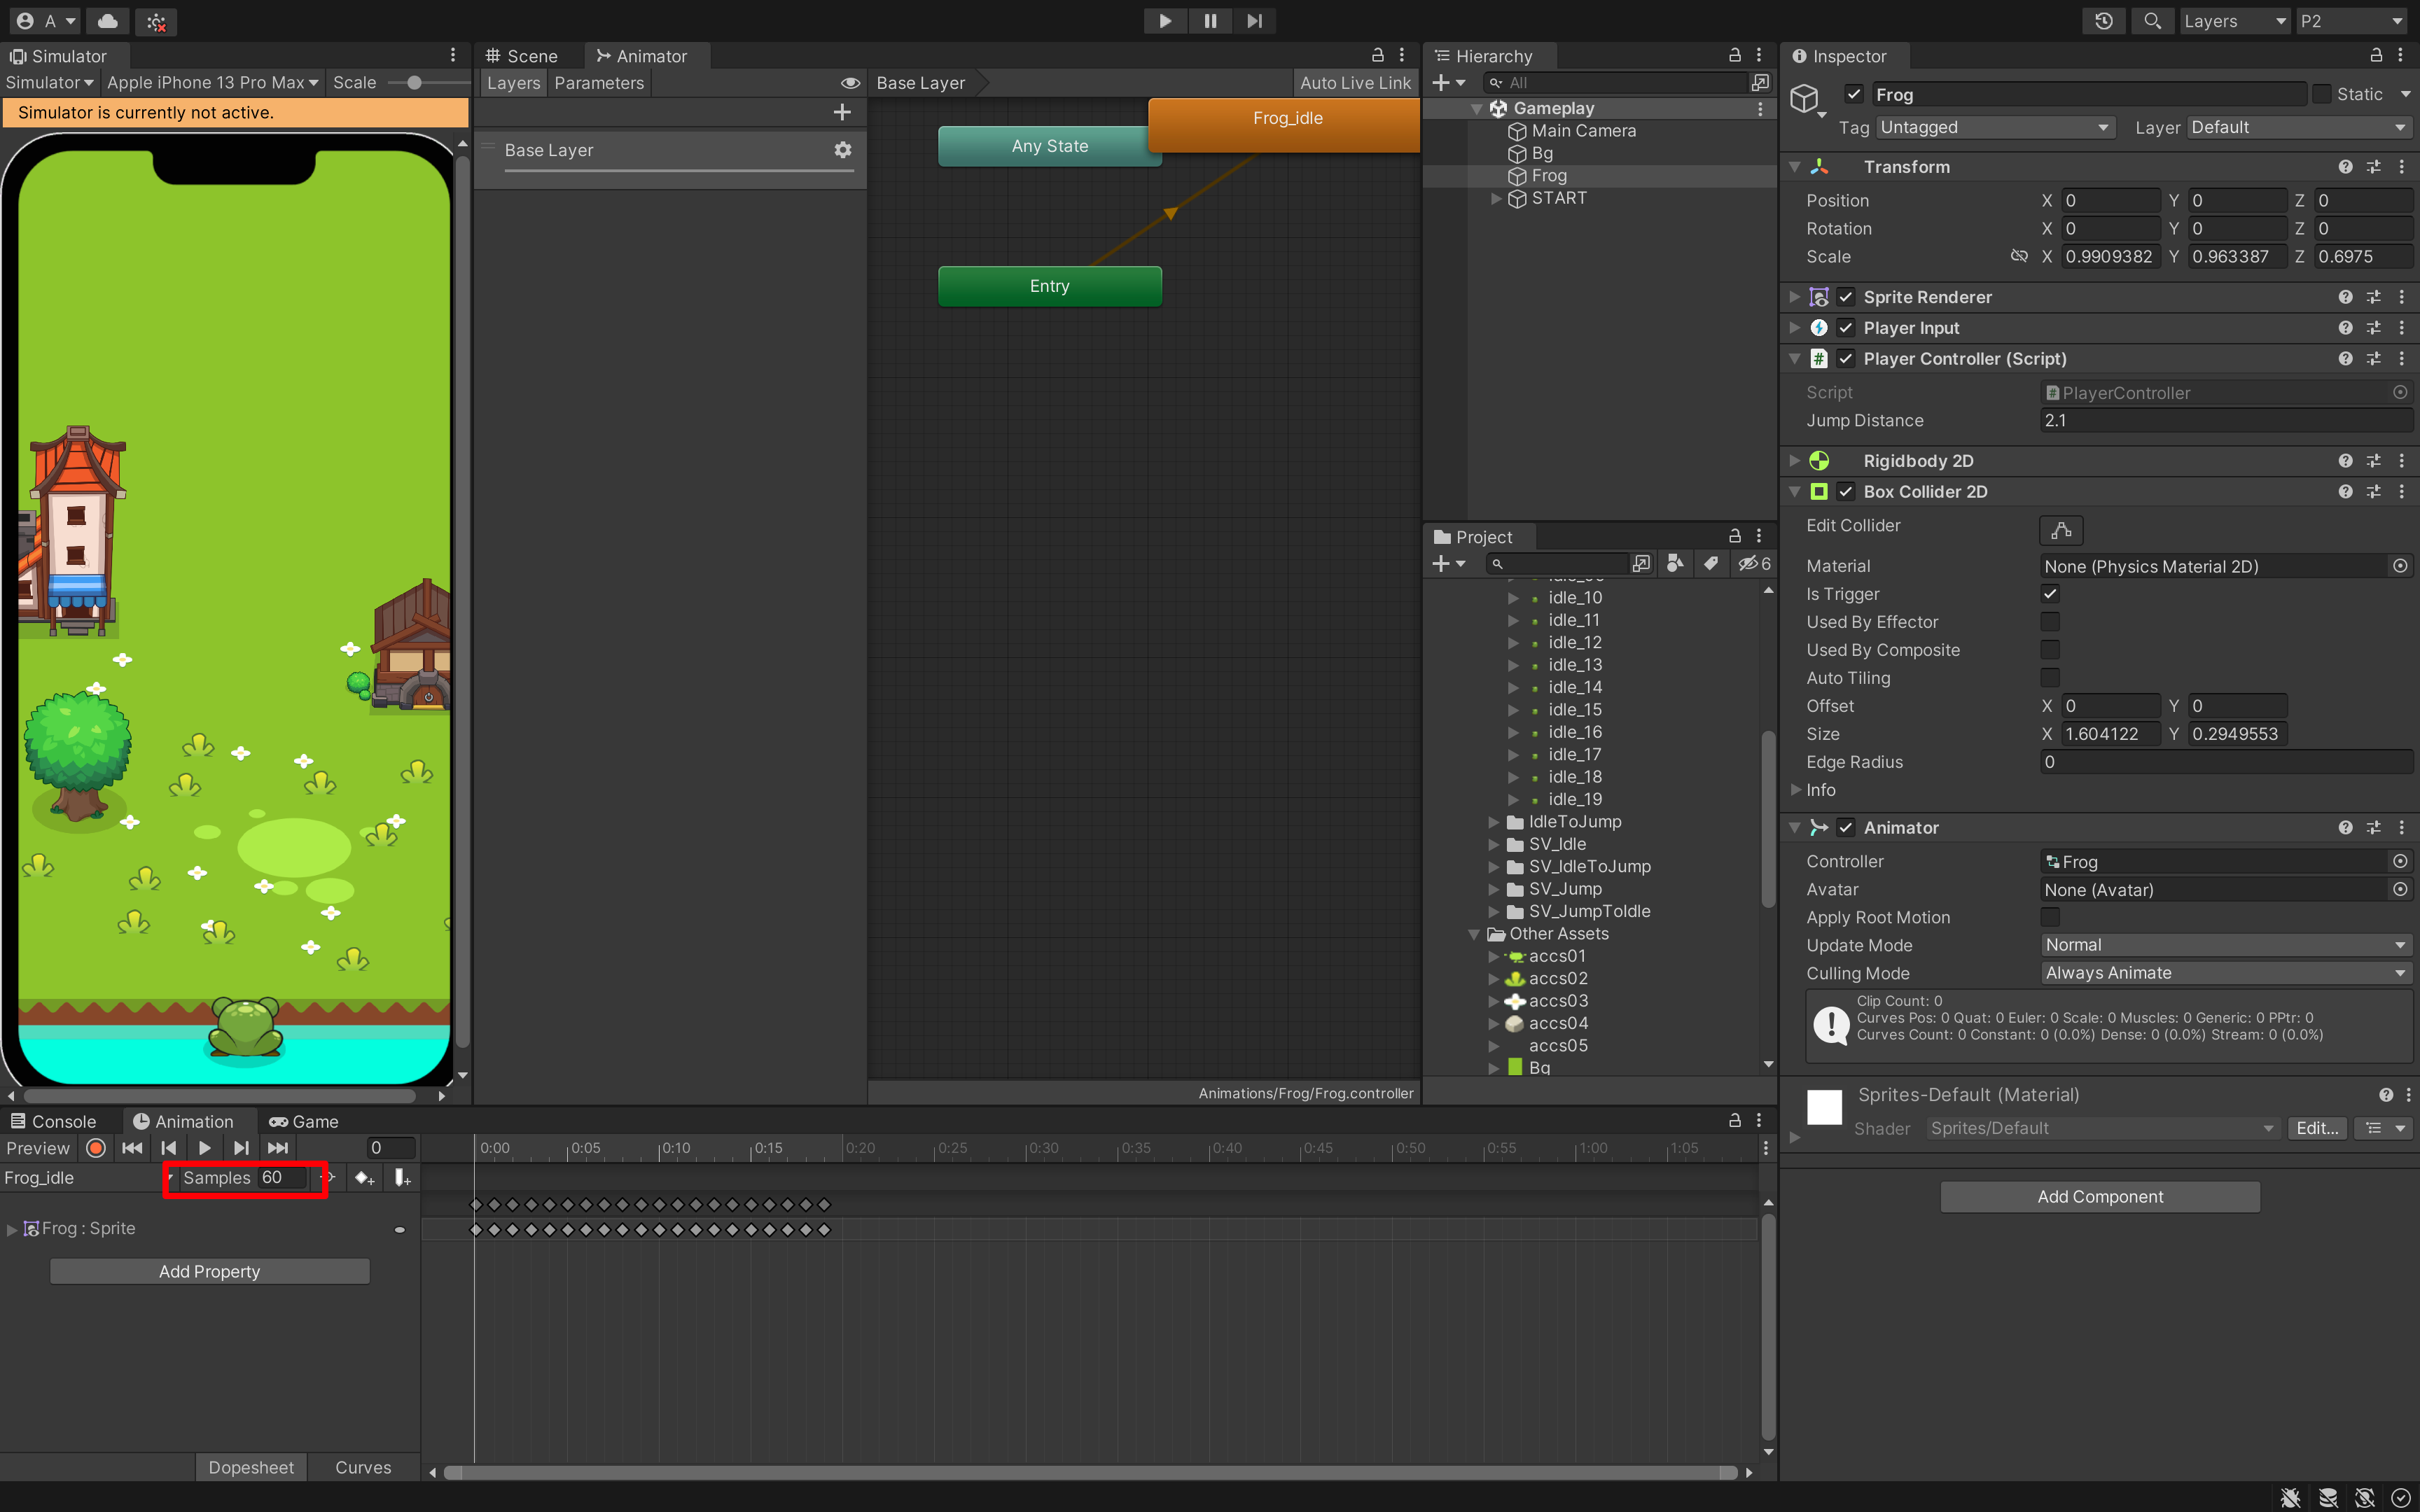
Task: Expand the Rigidbody 2D component
Action: click(x=1795, y=461)
